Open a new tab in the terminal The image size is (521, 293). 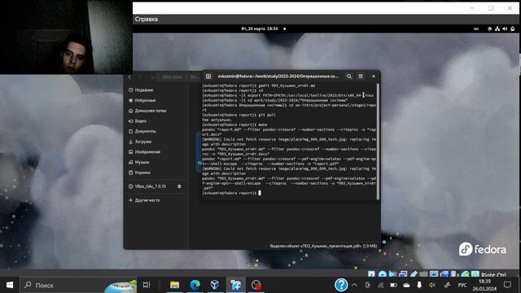coord(208,76)
